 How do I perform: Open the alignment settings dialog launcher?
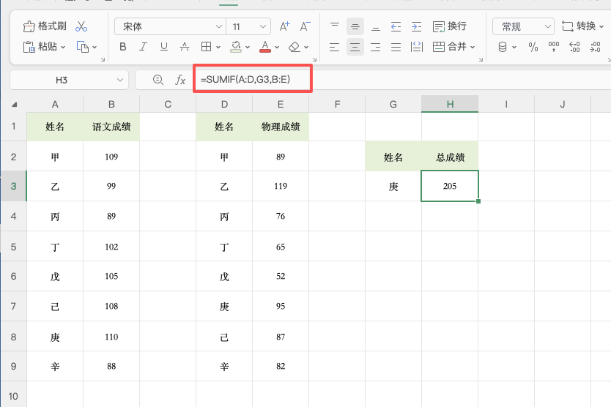(x=481, y=59)
